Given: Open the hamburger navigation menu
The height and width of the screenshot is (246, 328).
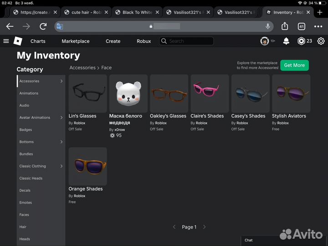Looking at the screenshot, I should [x=6, y=41].
